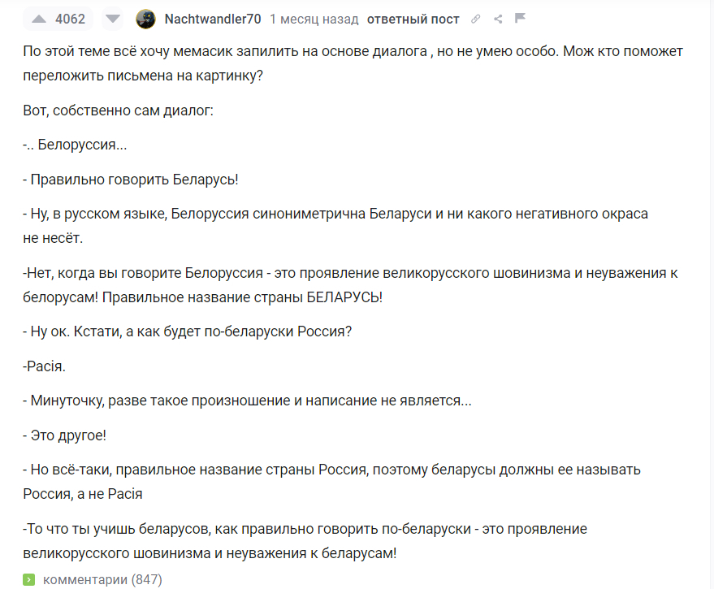Expand comments with the green arrow icon
Screen dimensions: 714x589
click(29, 579)
